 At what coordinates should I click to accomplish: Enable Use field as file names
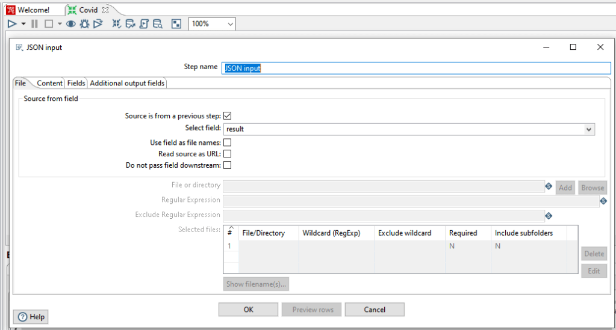coord(228,143)
